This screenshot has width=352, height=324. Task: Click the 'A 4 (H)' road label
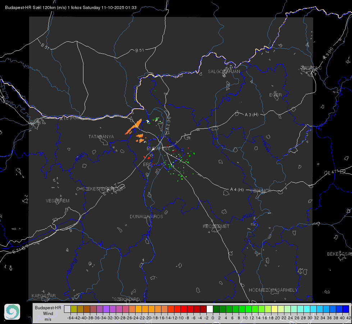pyautogui.click(x=237, y=190)
